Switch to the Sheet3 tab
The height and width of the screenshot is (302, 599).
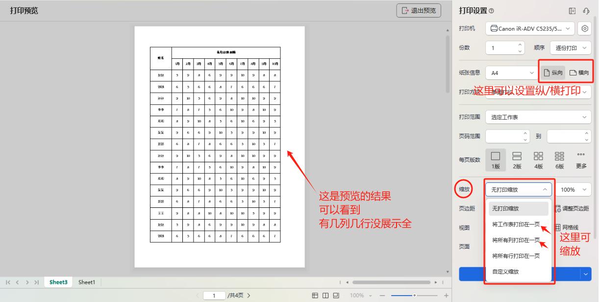coord(58,282)
